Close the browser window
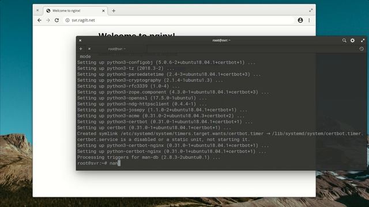 point(37,10)
